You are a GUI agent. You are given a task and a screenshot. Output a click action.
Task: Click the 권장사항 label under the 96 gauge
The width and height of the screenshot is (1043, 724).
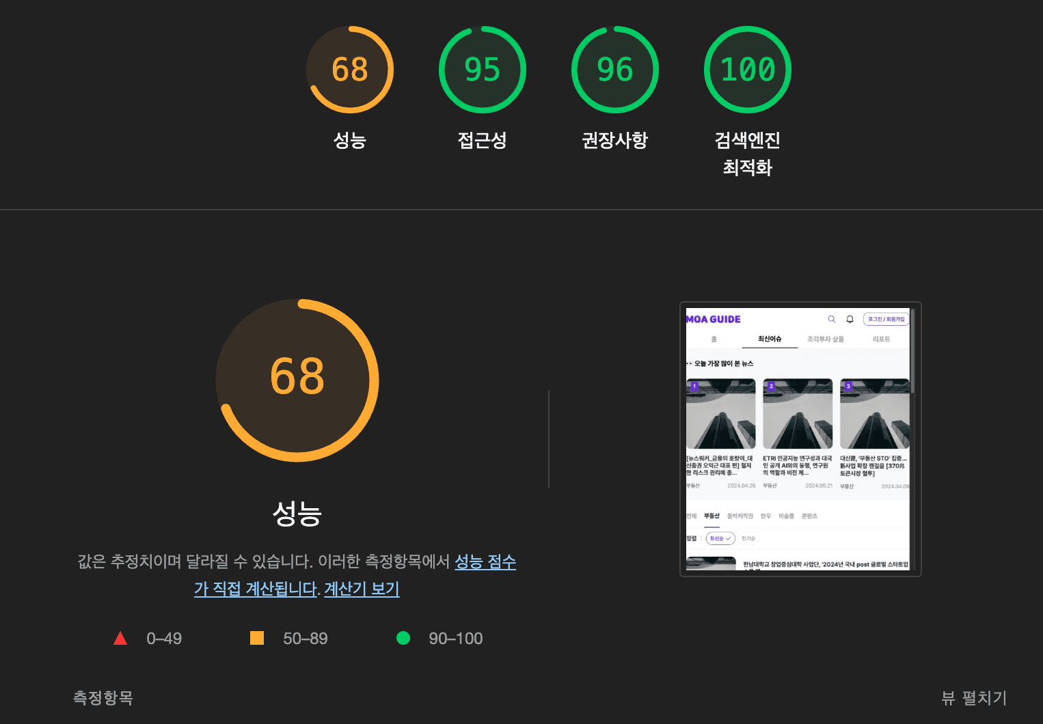[615, 140]
